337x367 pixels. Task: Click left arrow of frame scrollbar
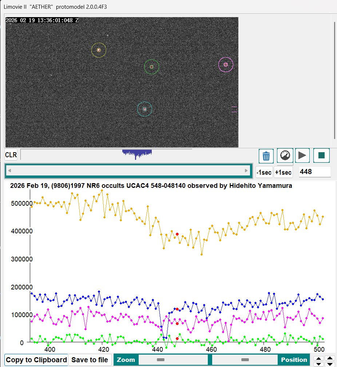coord(10,170)
